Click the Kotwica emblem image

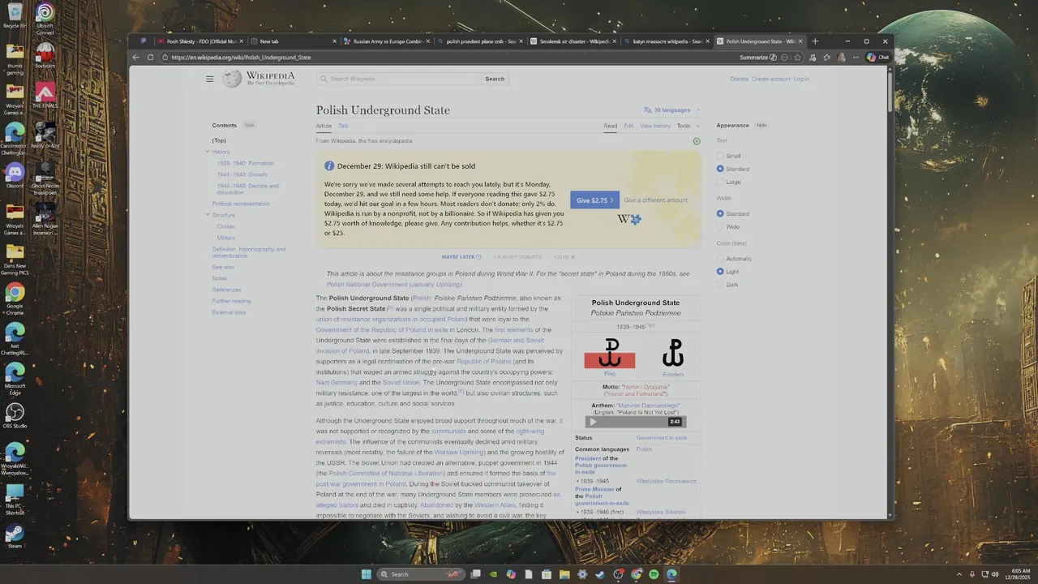pos(673,354)
